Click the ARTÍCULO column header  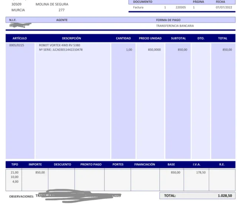pyautogui.click(x=20, y=38)
